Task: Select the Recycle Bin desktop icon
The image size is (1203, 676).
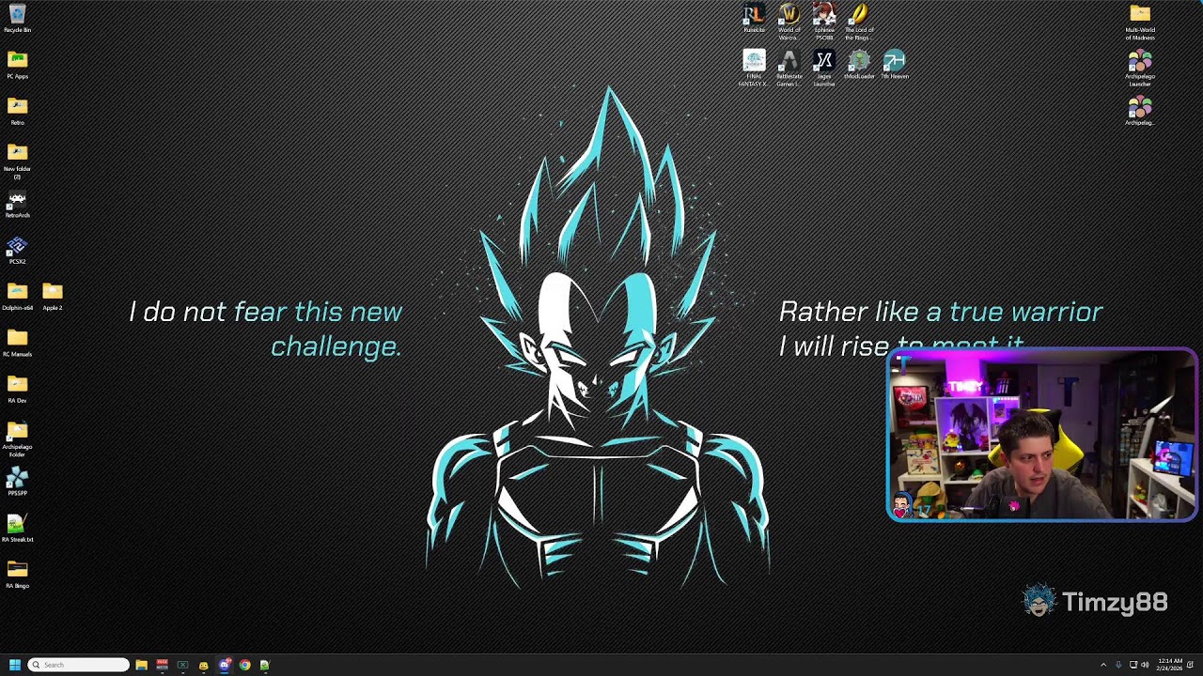Action: [17, 18]
